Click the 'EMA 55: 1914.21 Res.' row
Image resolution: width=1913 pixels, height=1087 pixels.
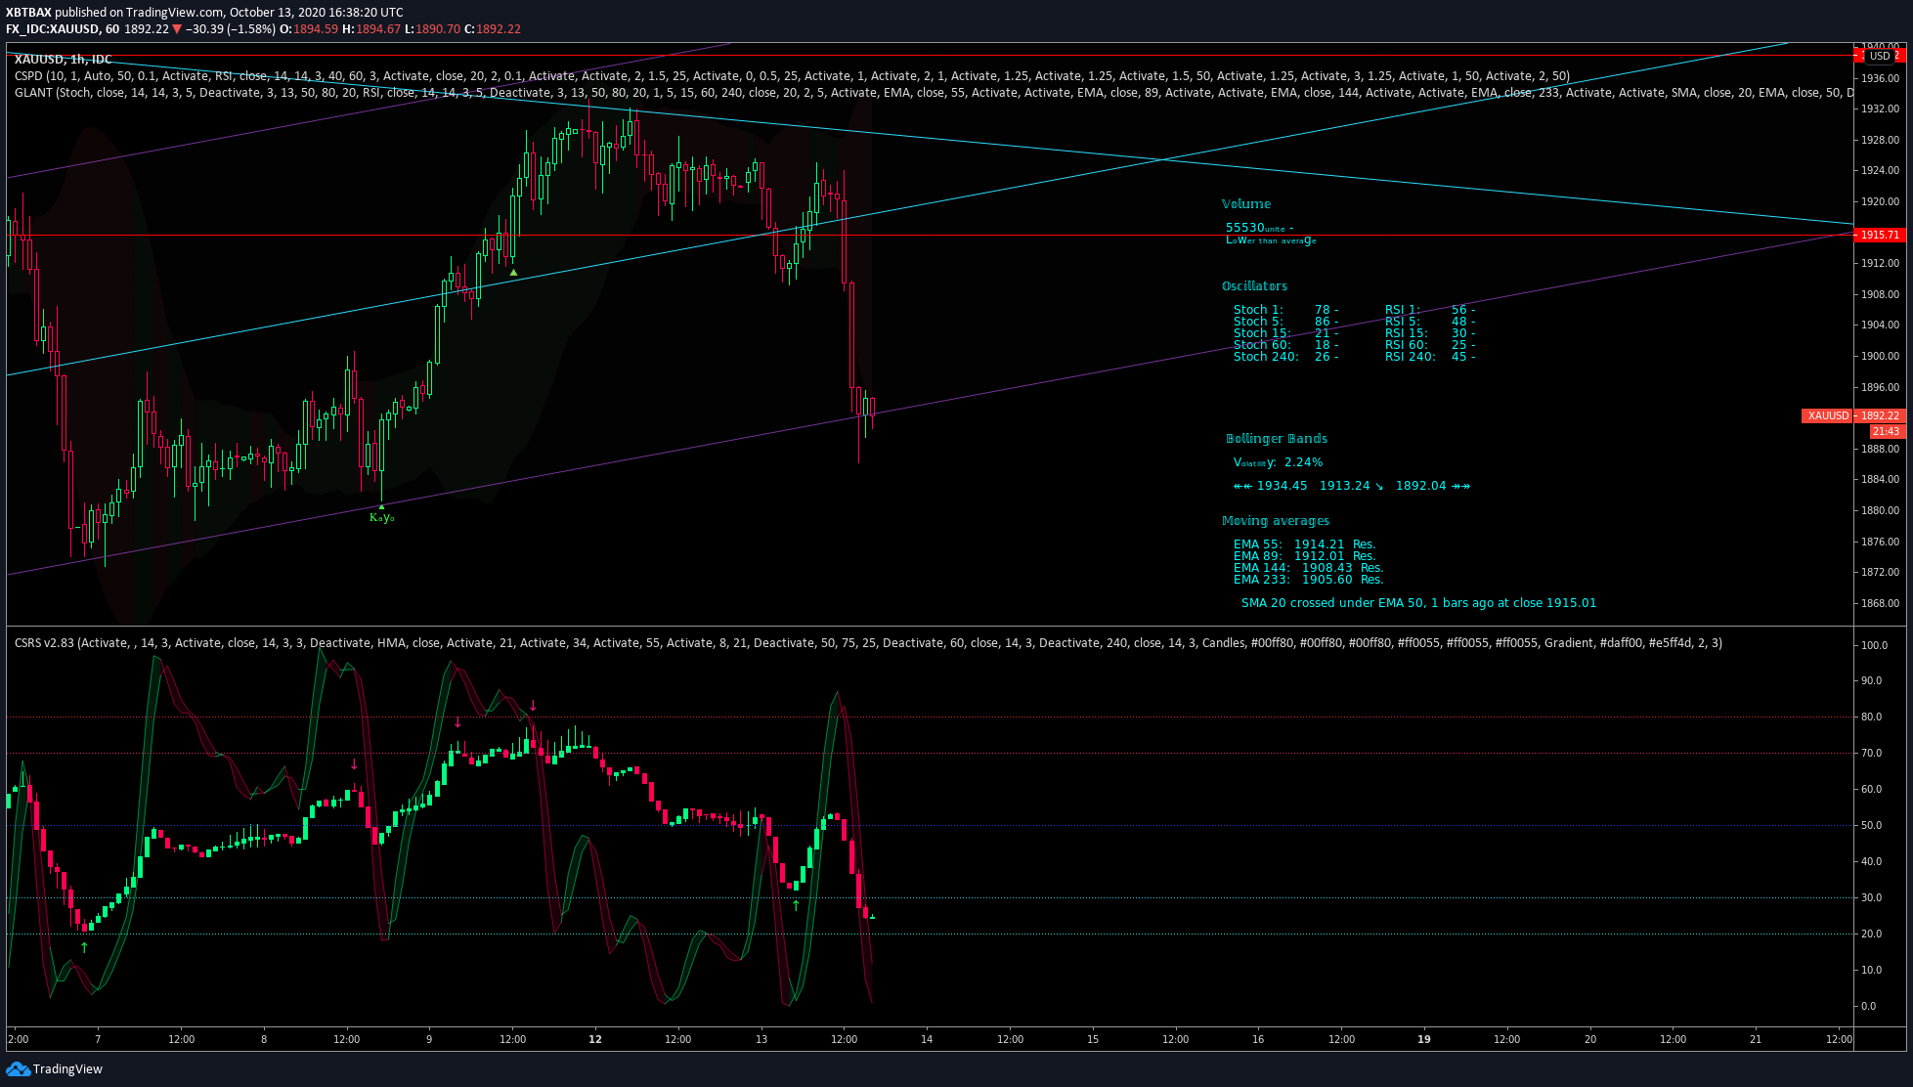(1304, 544)
